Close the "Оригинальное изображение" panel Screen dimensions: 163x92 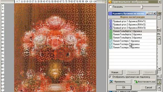pos(160,2)
